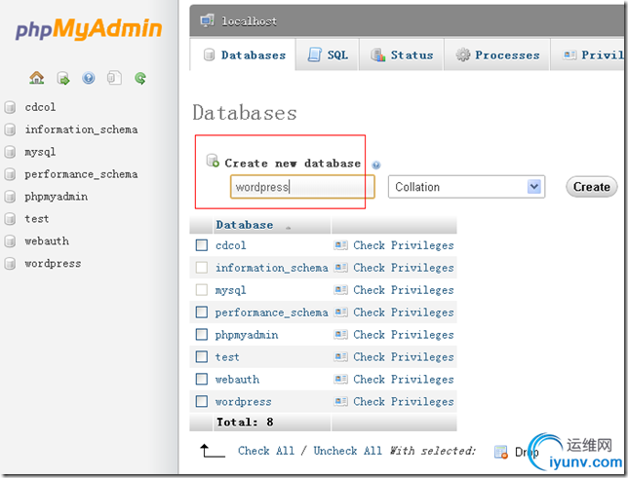Screen dimensions: 628x478
Task: Click Check Privileges for mysql
Action: (x=404, y=290)
